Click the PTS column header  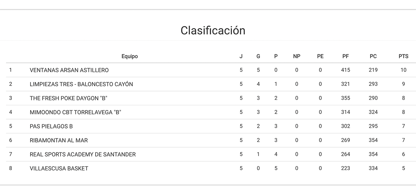(404, 56)
